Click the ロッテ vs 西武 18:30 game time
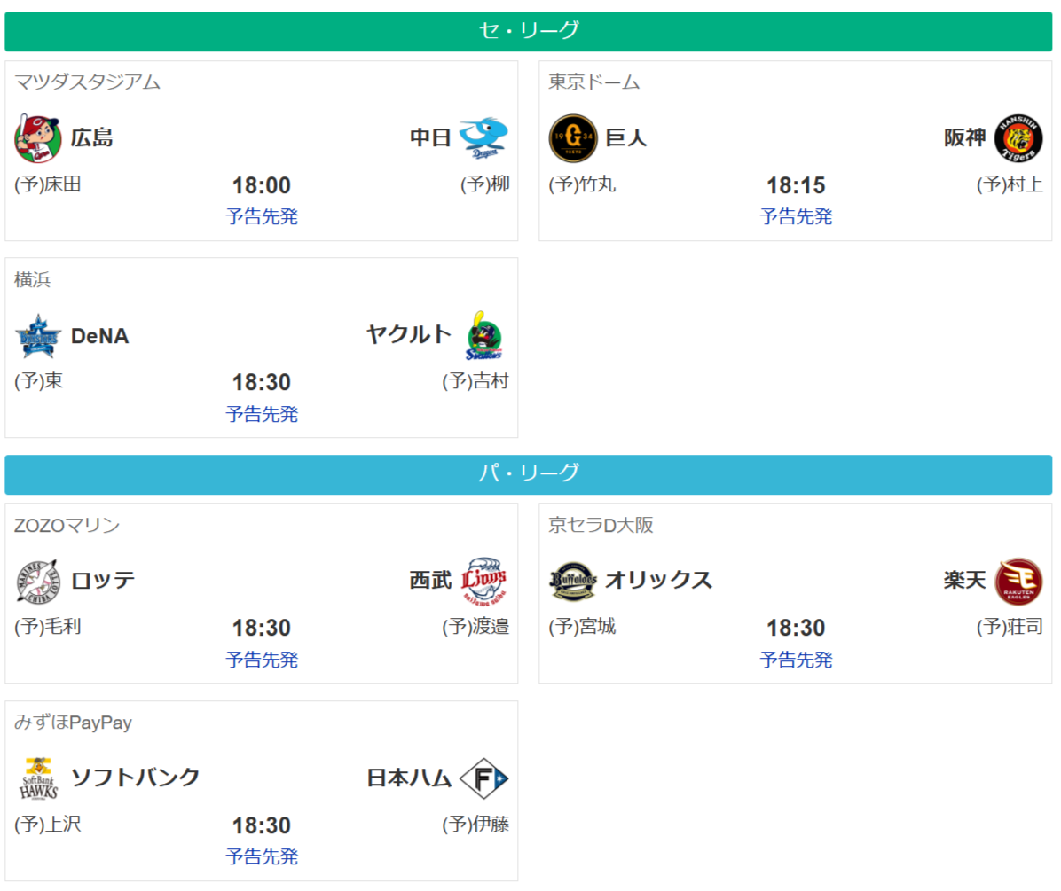The image size is (1061, 891). coord(262,629)
